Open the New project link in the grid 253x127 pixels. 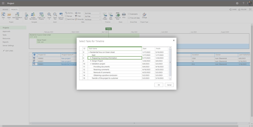(66, 58)
